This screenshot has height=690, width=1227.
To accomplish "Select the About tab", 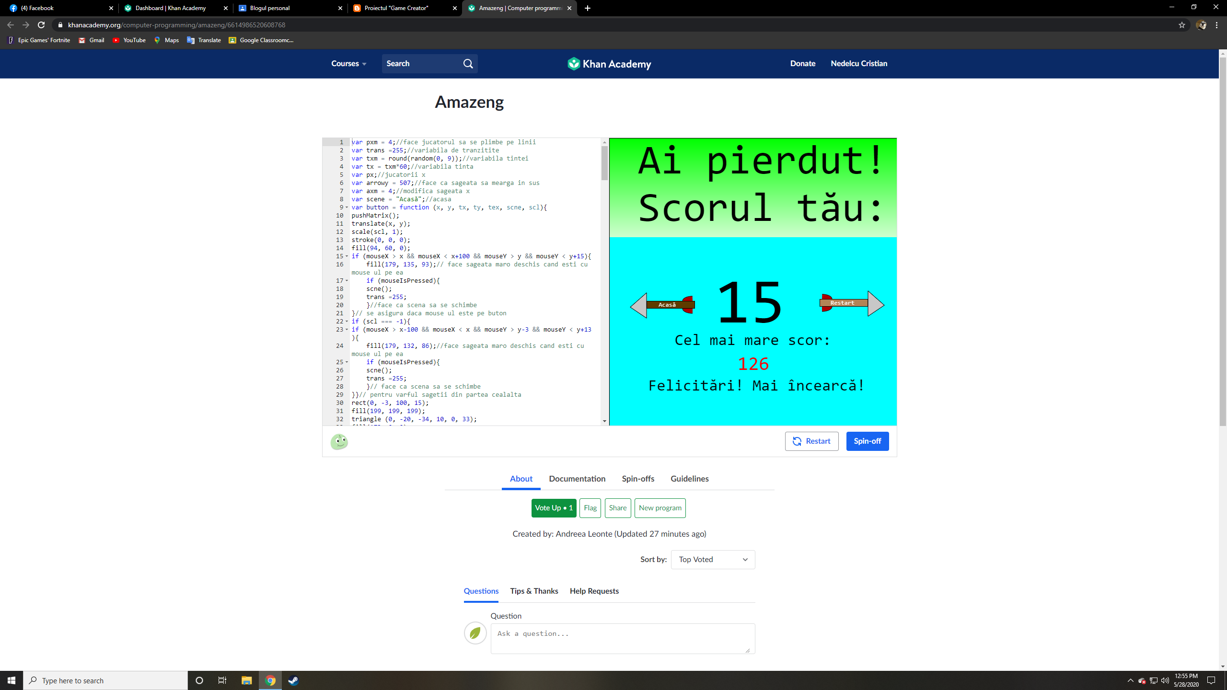I will [521, 479].
